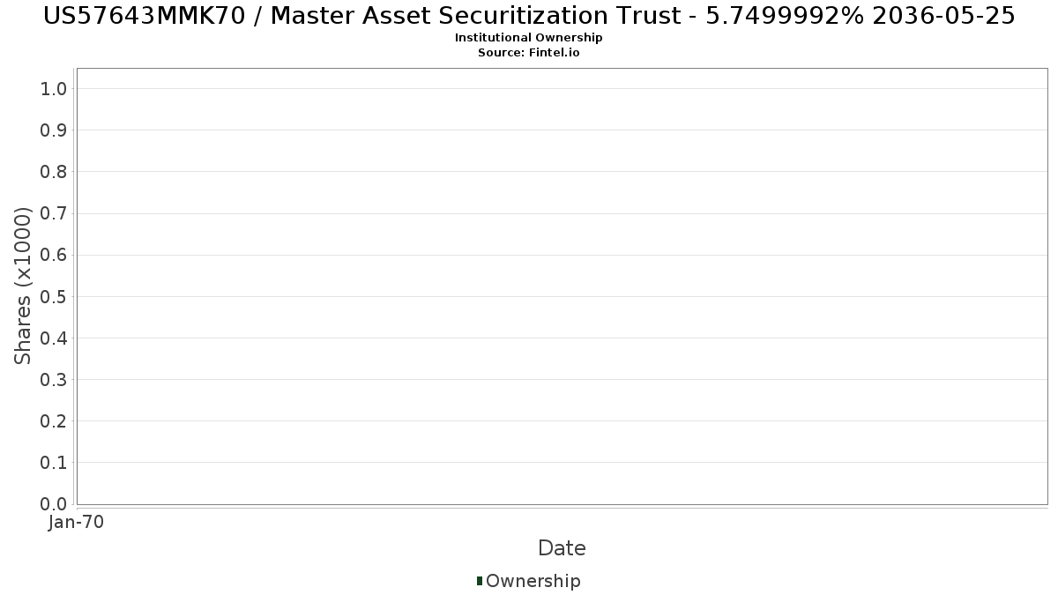
Task: Click the 0.2 y-axis tick label
Action: pos(54,421)
